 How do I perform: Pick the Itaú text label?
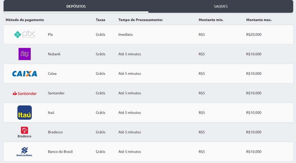[x=51, y=113]
